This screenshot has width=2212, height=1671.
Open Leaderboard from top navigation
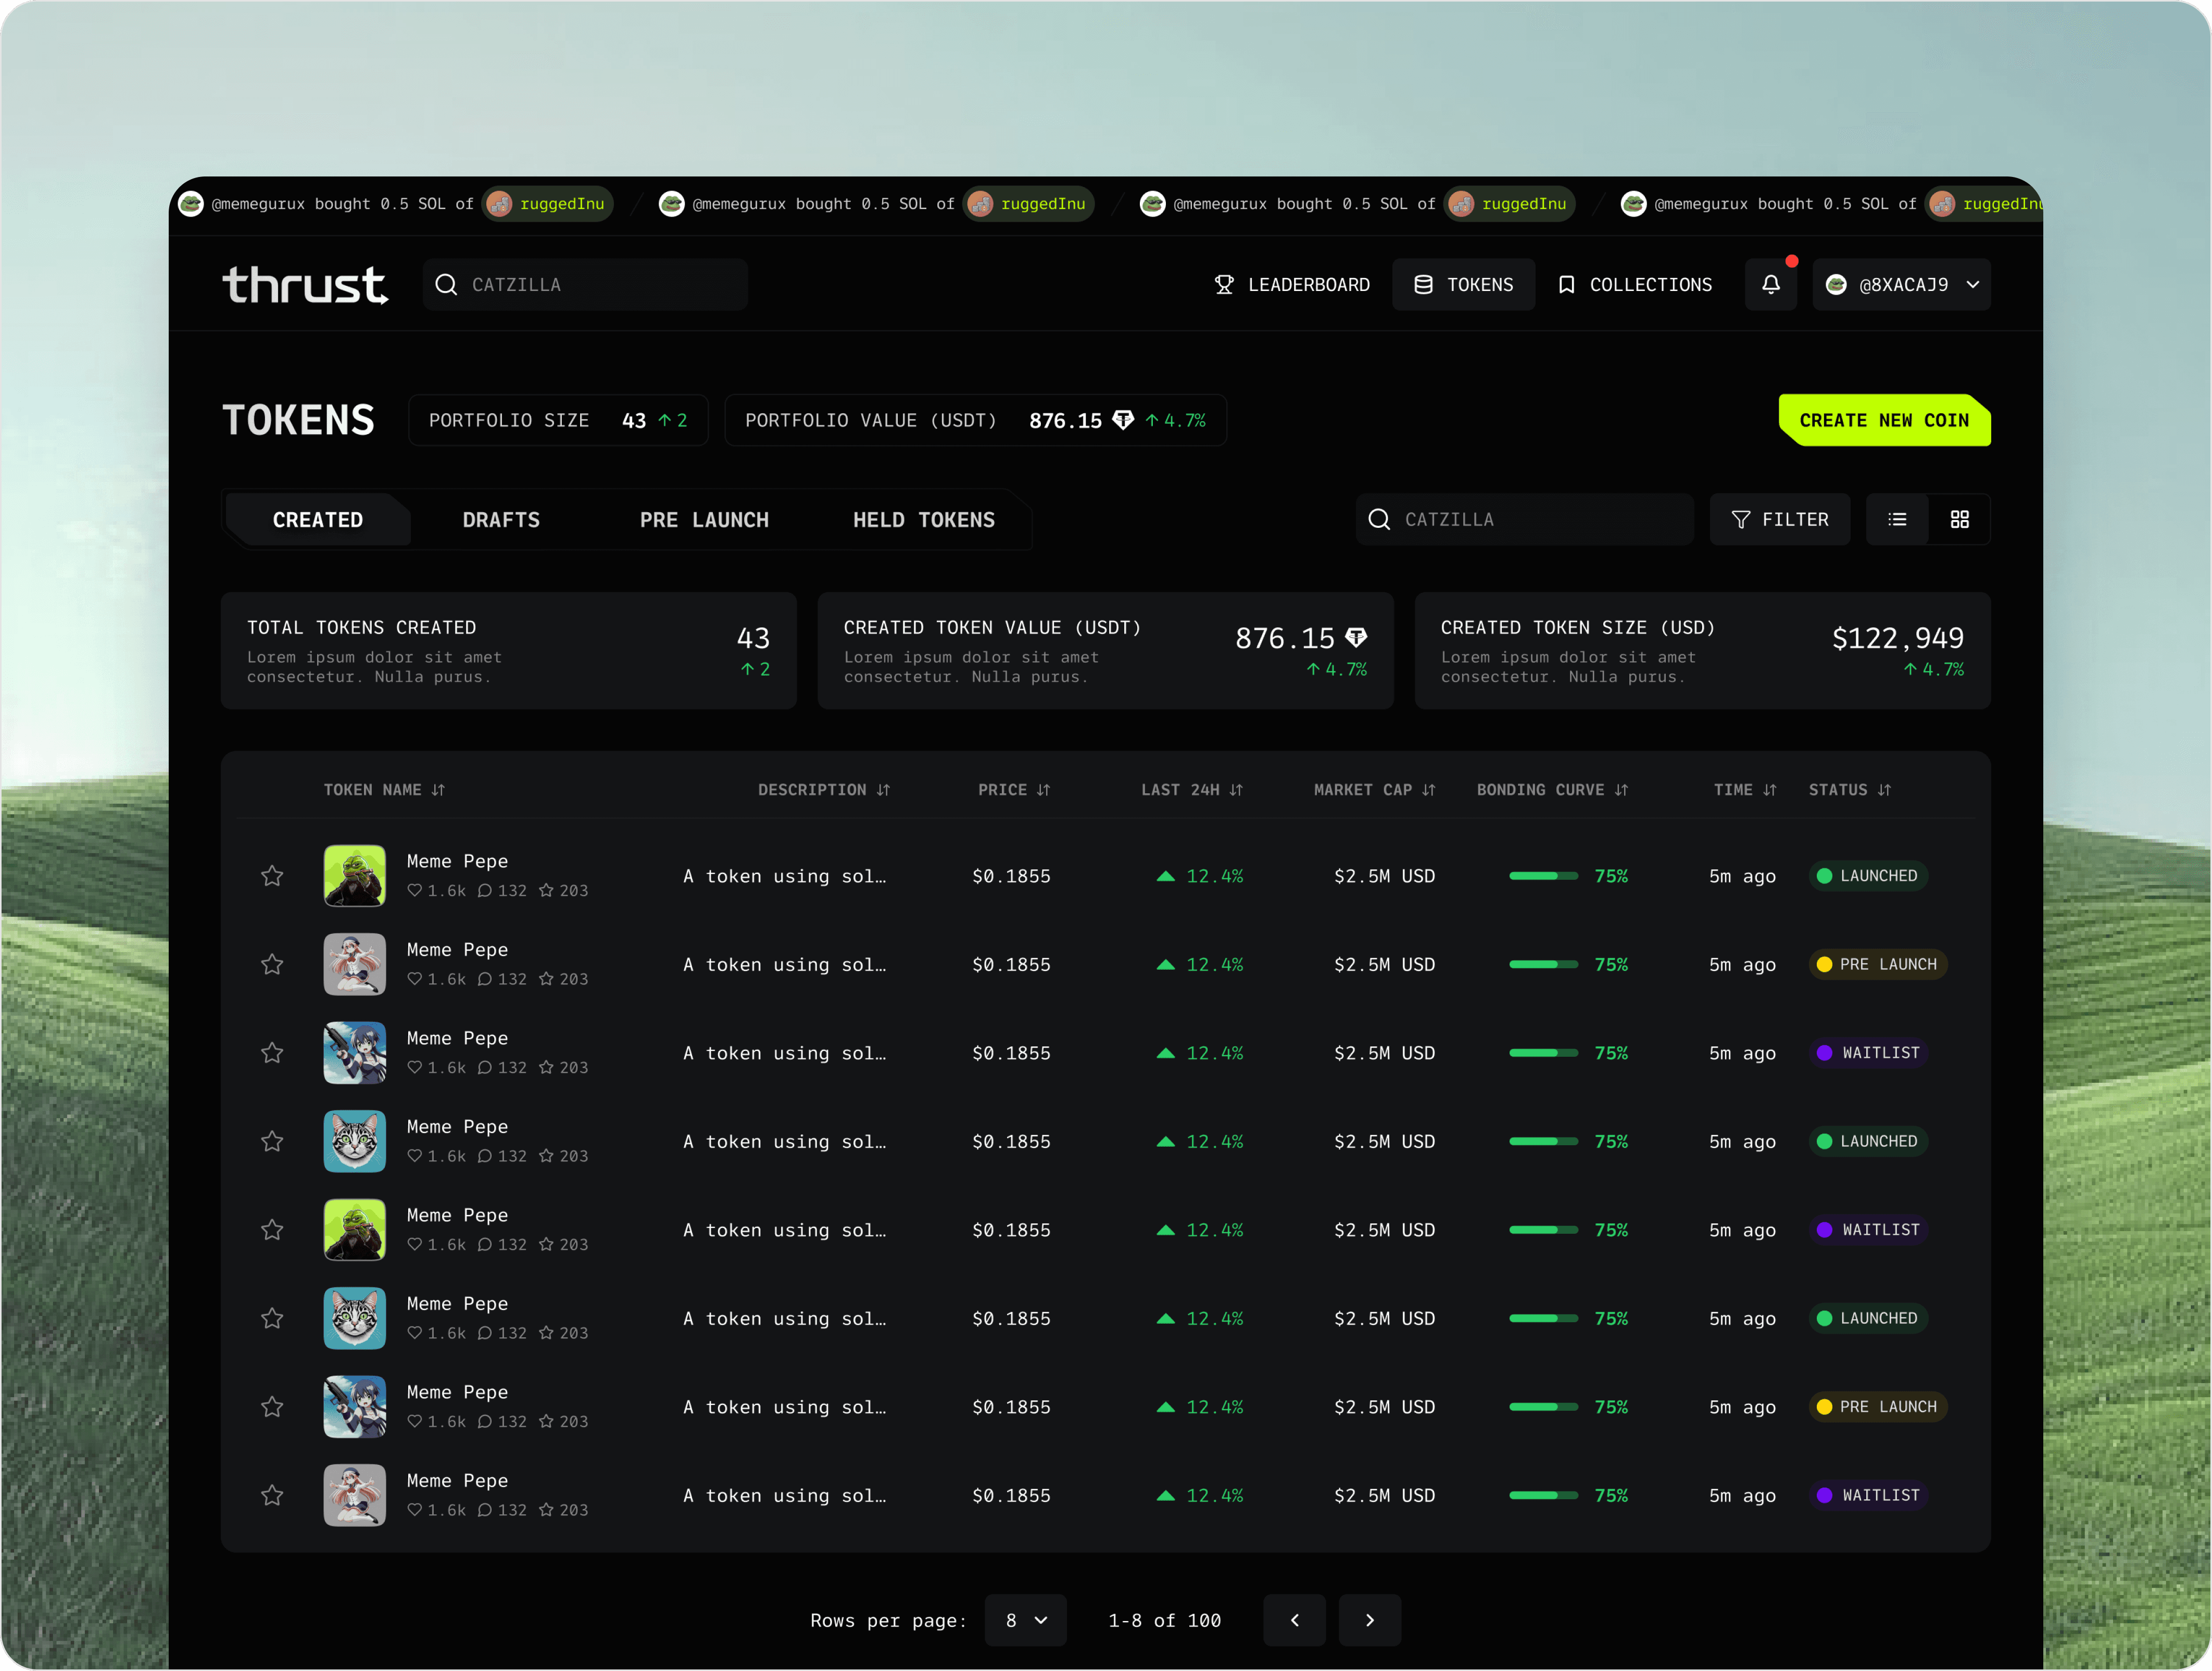click(x=1291, y=285)
